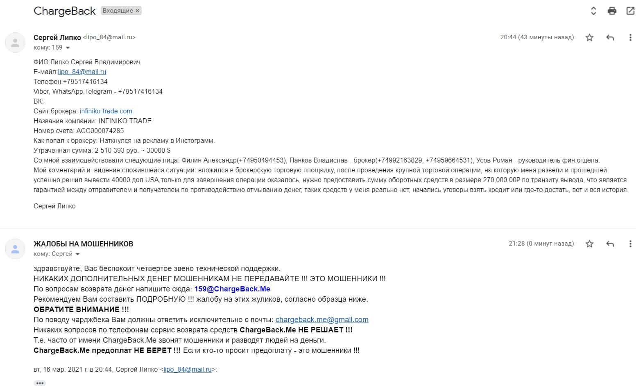Star the ЖАЛОБЫ НА МОШЕННИКОВ message
The width and height of the screenshot is (643, 386).
click(589, 244)
